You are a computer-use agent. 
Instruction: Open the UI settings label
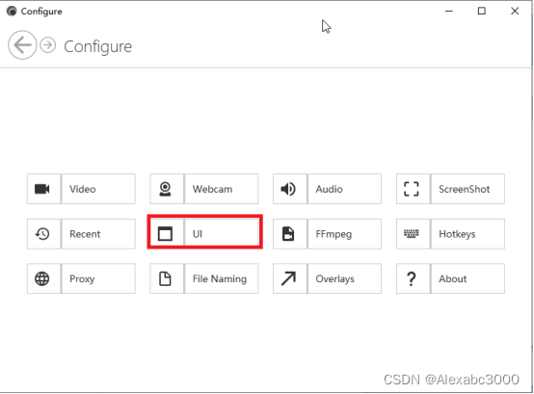click(198, 234)
